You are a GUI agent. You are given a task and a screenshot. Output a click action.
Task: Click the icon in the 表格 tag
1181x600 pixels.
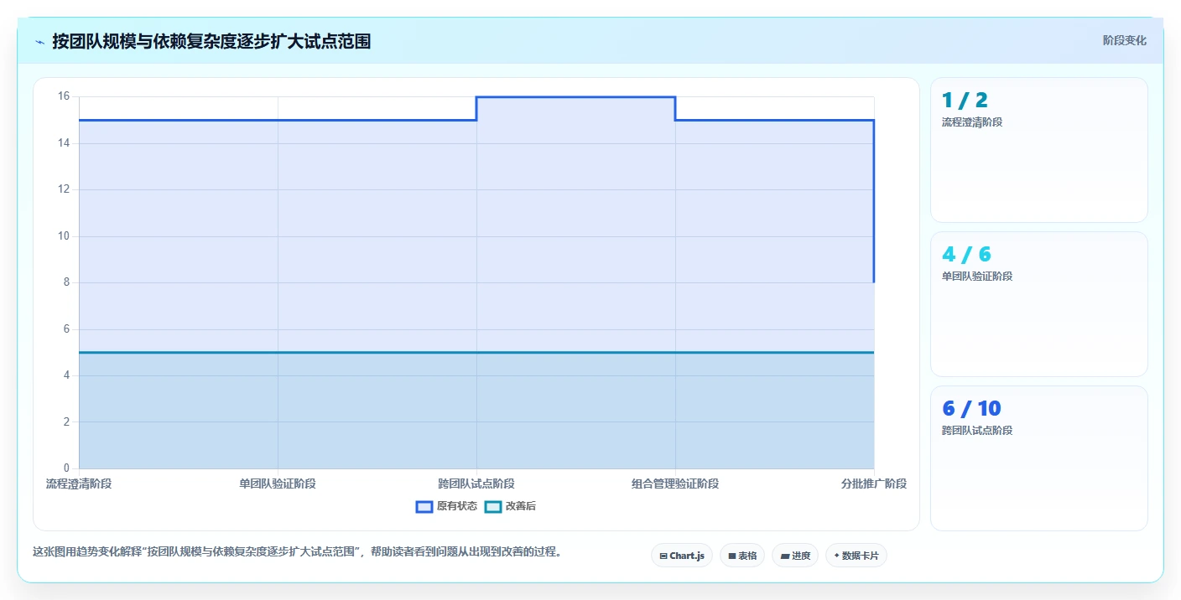tap(732, 556)
